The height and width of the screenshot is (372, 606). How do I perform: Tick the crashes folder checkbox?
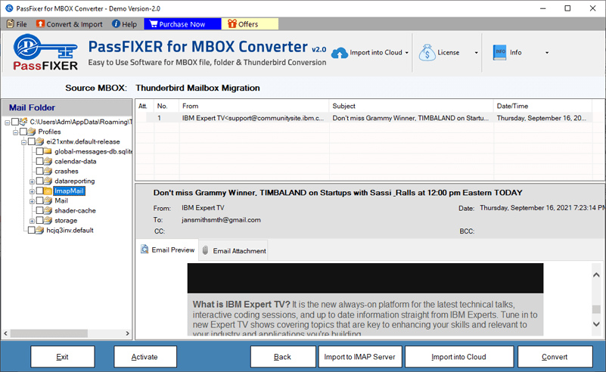coord(39,171)
